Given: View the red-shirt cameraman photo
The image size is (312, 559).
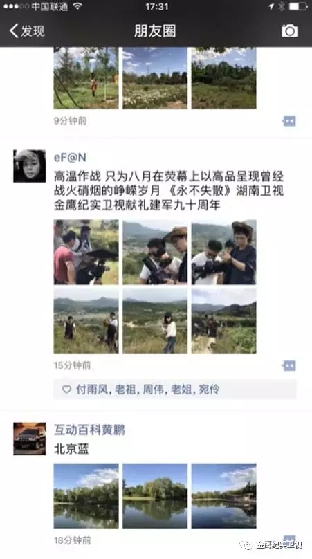Looking at the screenshot, I should (86, 252).
